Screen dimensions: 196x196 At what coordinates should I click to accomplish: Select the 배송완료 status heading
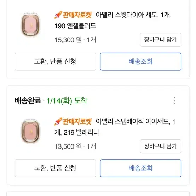pos(28,100)
